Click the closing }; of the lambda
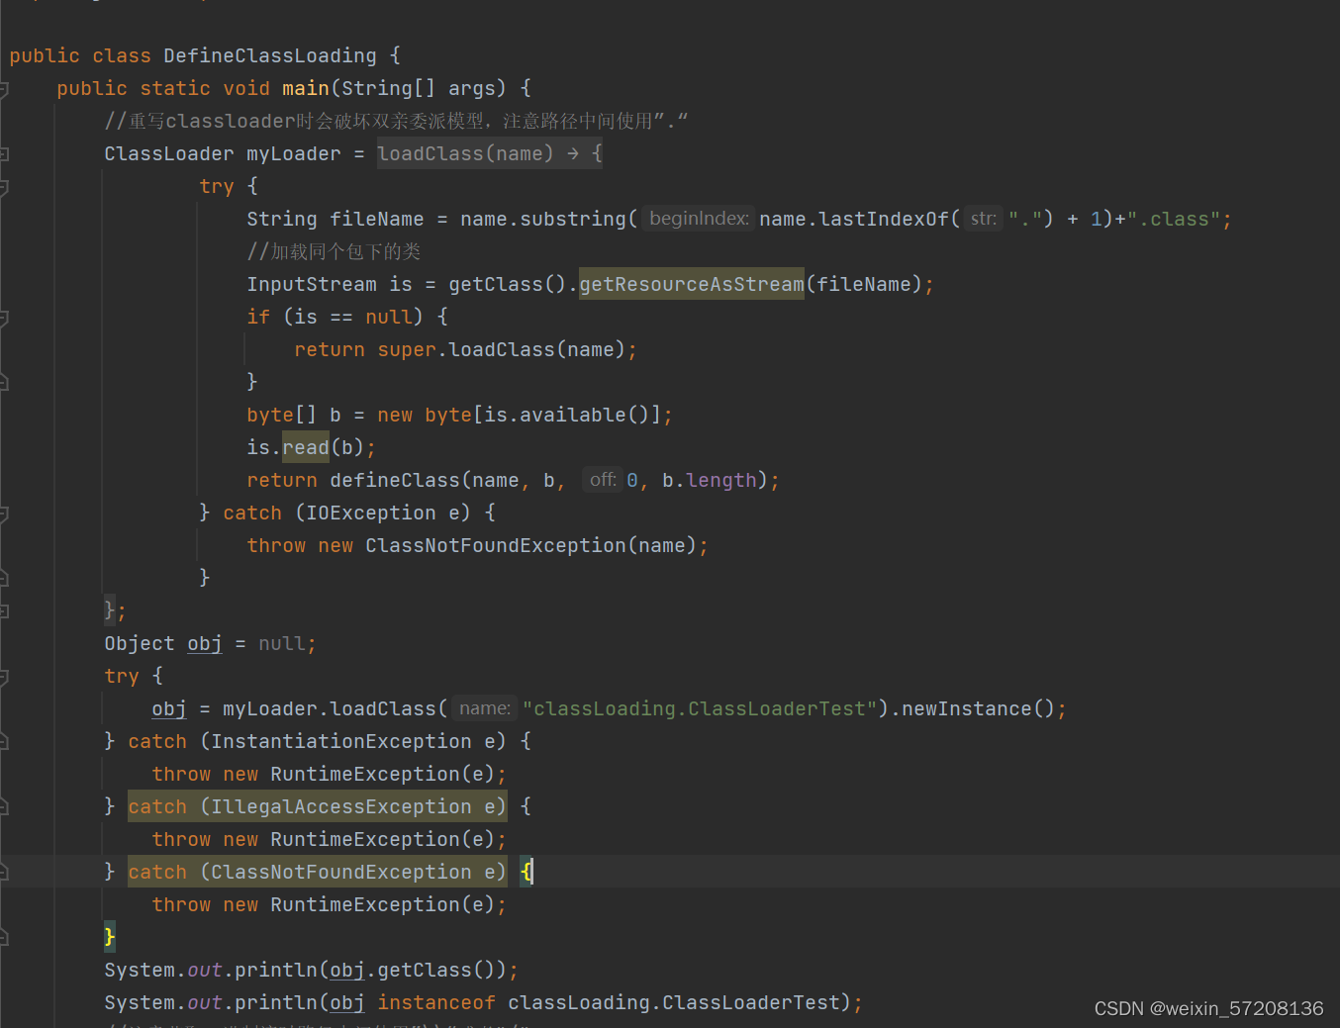This screenshot has width=1340, height=1028. (x=115, y=610)
